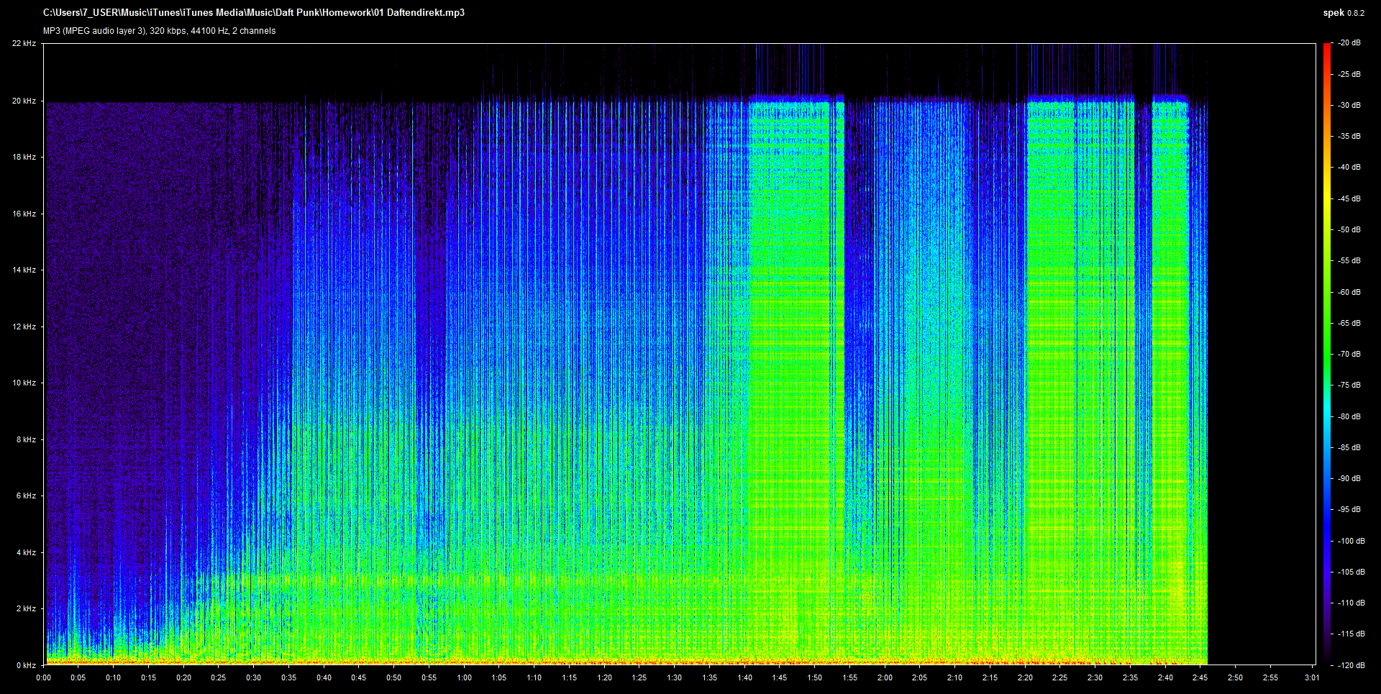Click the 10 kHz frequency axis label

(x=24, y=383)
